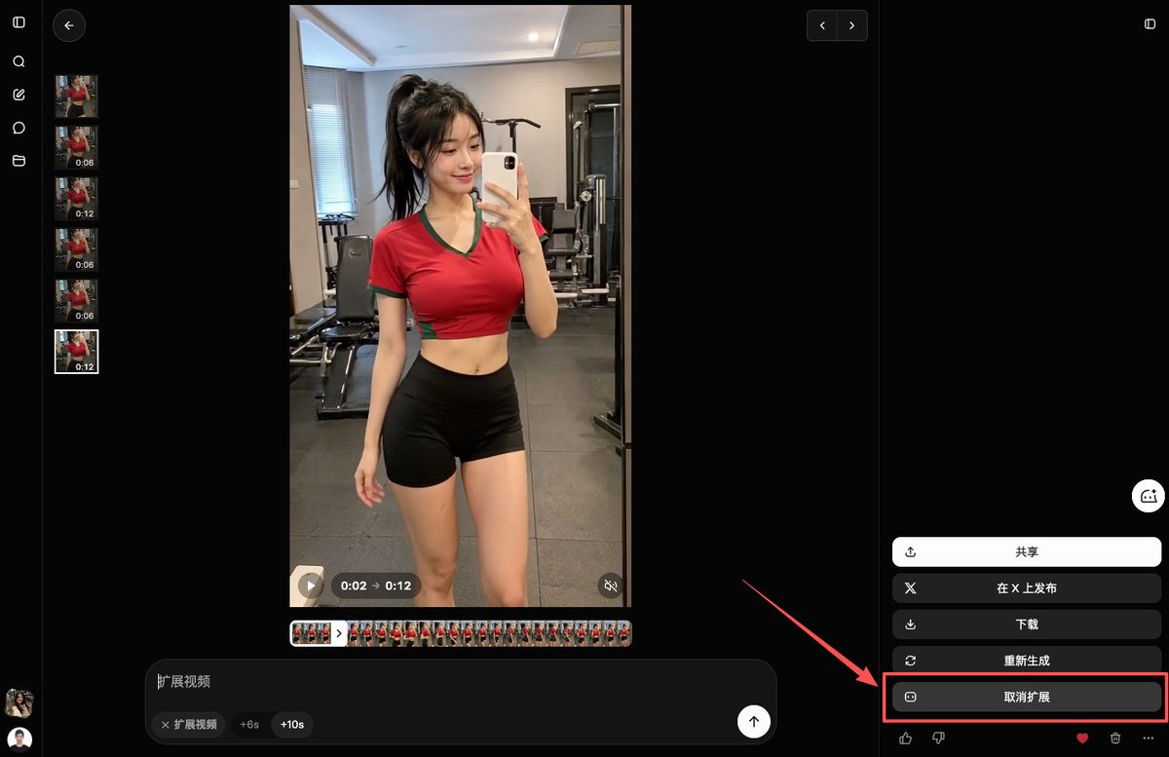Open the three-dots more menu
Viewport: 1169px width, 757px height.
1148,738
